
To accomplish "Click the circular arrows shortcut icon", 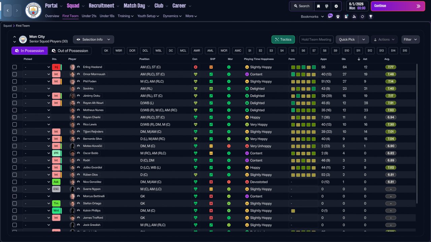I will (x=362, y=16).
